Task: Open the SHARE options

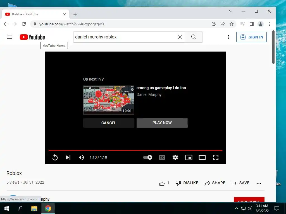Action: point(215,183)
